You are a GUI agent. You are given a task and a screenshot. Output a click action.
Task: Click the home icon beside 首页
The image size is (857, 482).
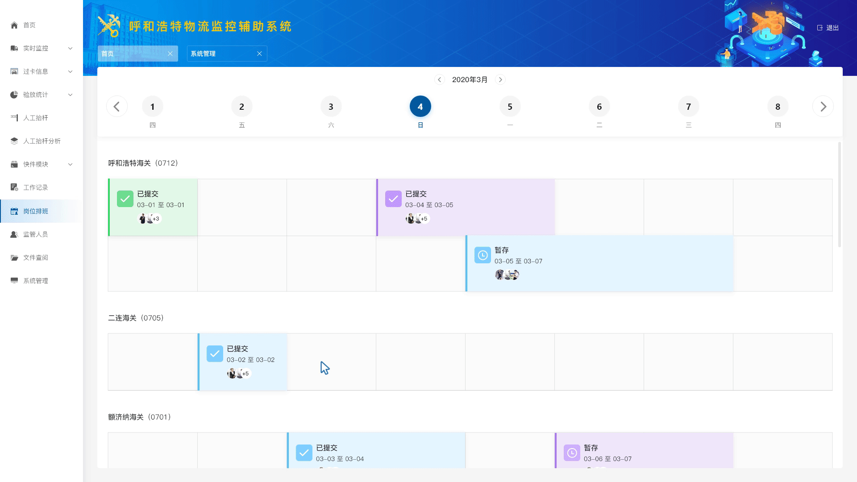[13, 25]
